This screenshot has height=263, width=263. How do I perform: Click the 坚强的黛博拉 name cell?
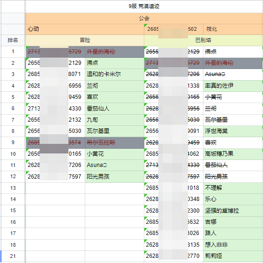[233, 211]
